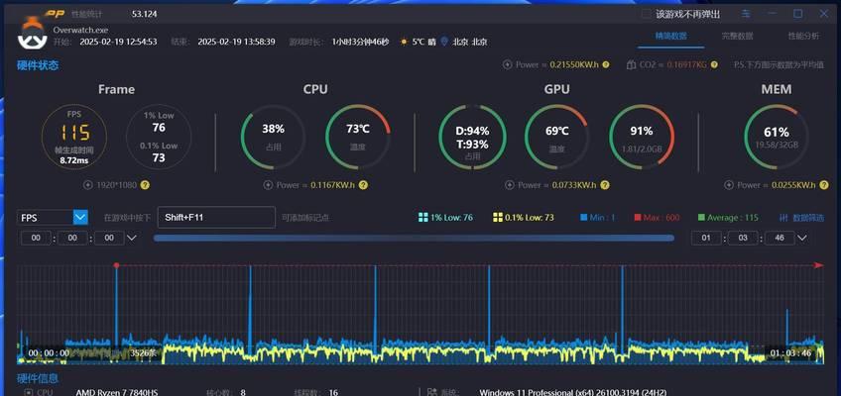841x396 pixels.
Task: Click the 硬件信息 section heading
Action: coord(38,378)
